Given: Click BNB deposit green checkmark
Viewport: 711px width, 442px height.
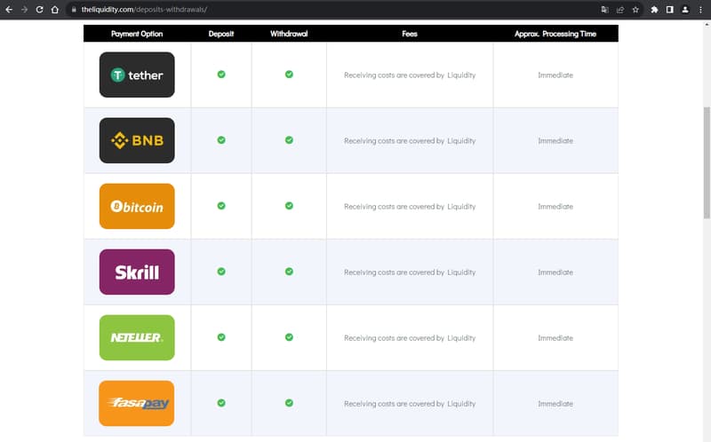Looking at the screenshot, I should coord(221,140).
